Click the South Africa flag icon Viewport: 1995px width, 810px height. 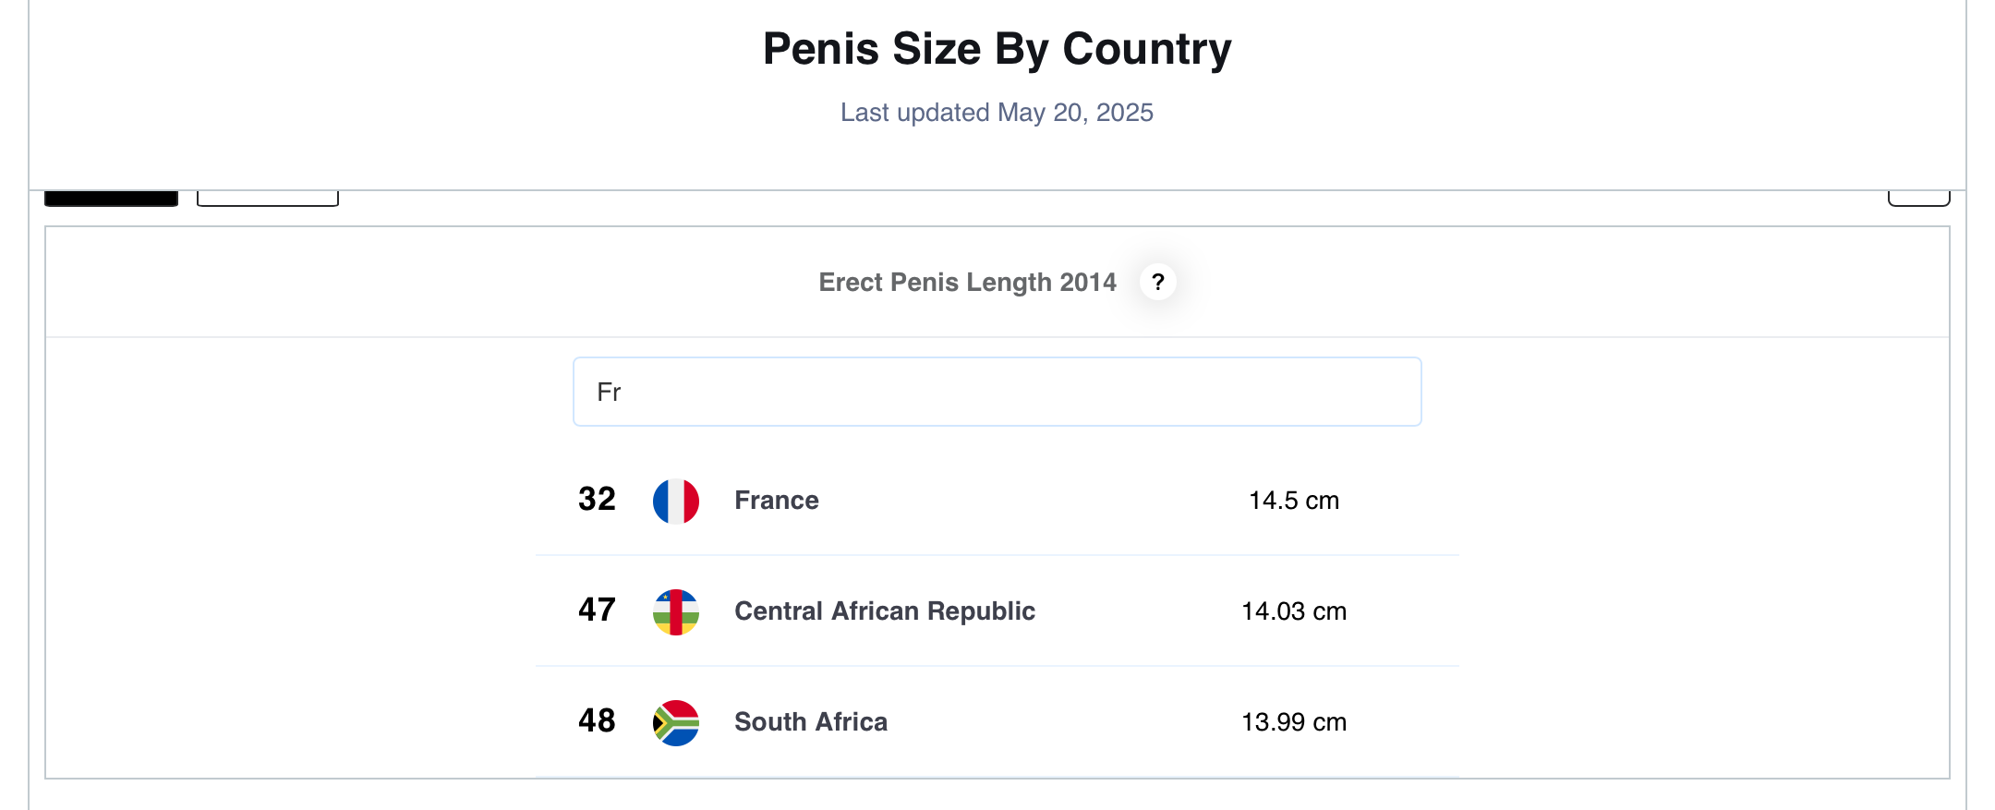coord(676,722)
